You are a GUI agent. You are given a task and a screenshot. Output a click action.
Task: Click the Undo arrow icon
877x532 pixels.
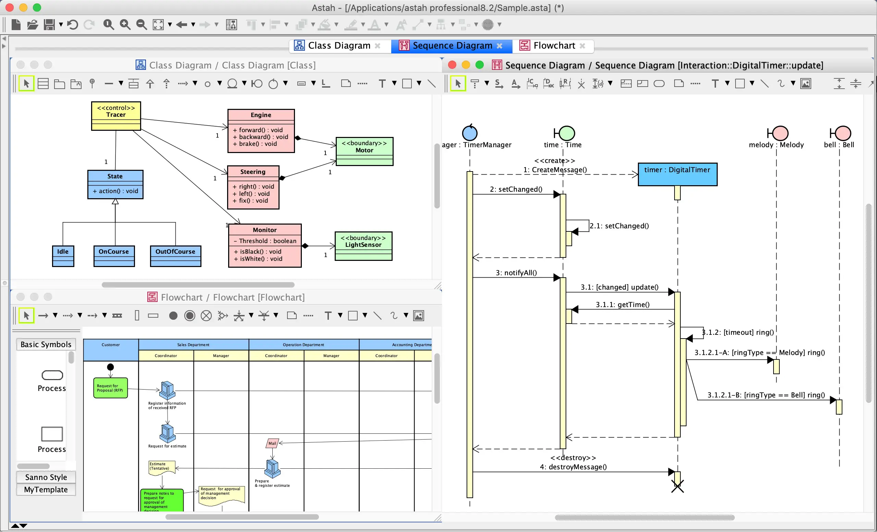[73, 25]
